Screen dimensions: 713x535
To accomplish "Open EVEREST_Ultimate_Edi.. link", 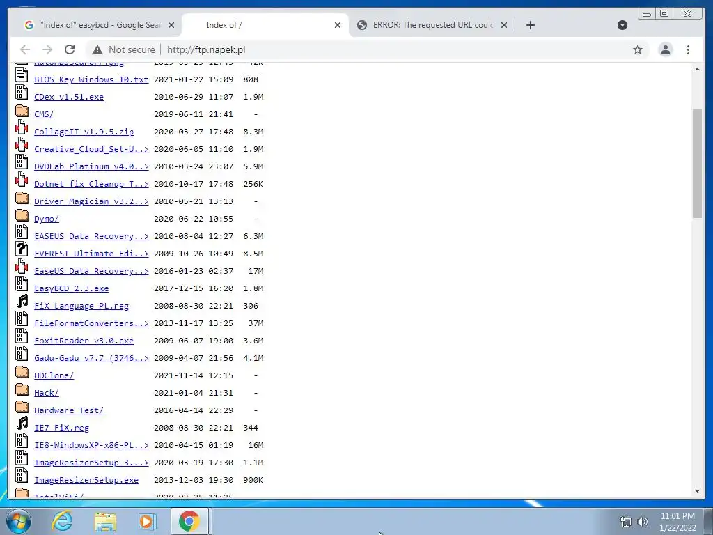I will (x=91, y=254).
